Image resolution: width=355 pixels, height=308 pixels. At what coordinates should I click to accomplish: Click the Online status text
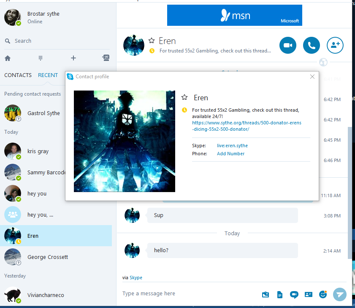(35, 22)
